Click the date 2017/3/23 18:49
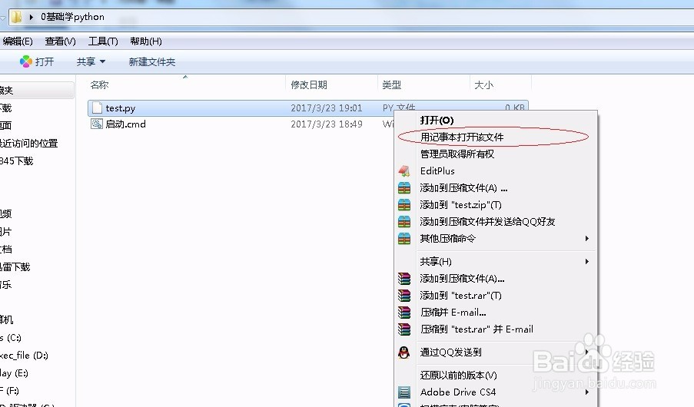The height and width of the screenshot is (407, 694). pyautogui.click(x=326, y=124)
